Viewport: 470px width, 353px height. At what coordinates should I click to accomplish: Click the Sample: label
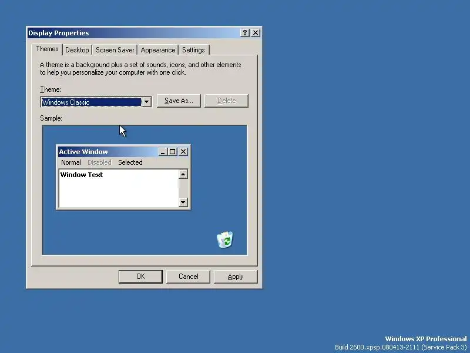click(x=51, y=118)
